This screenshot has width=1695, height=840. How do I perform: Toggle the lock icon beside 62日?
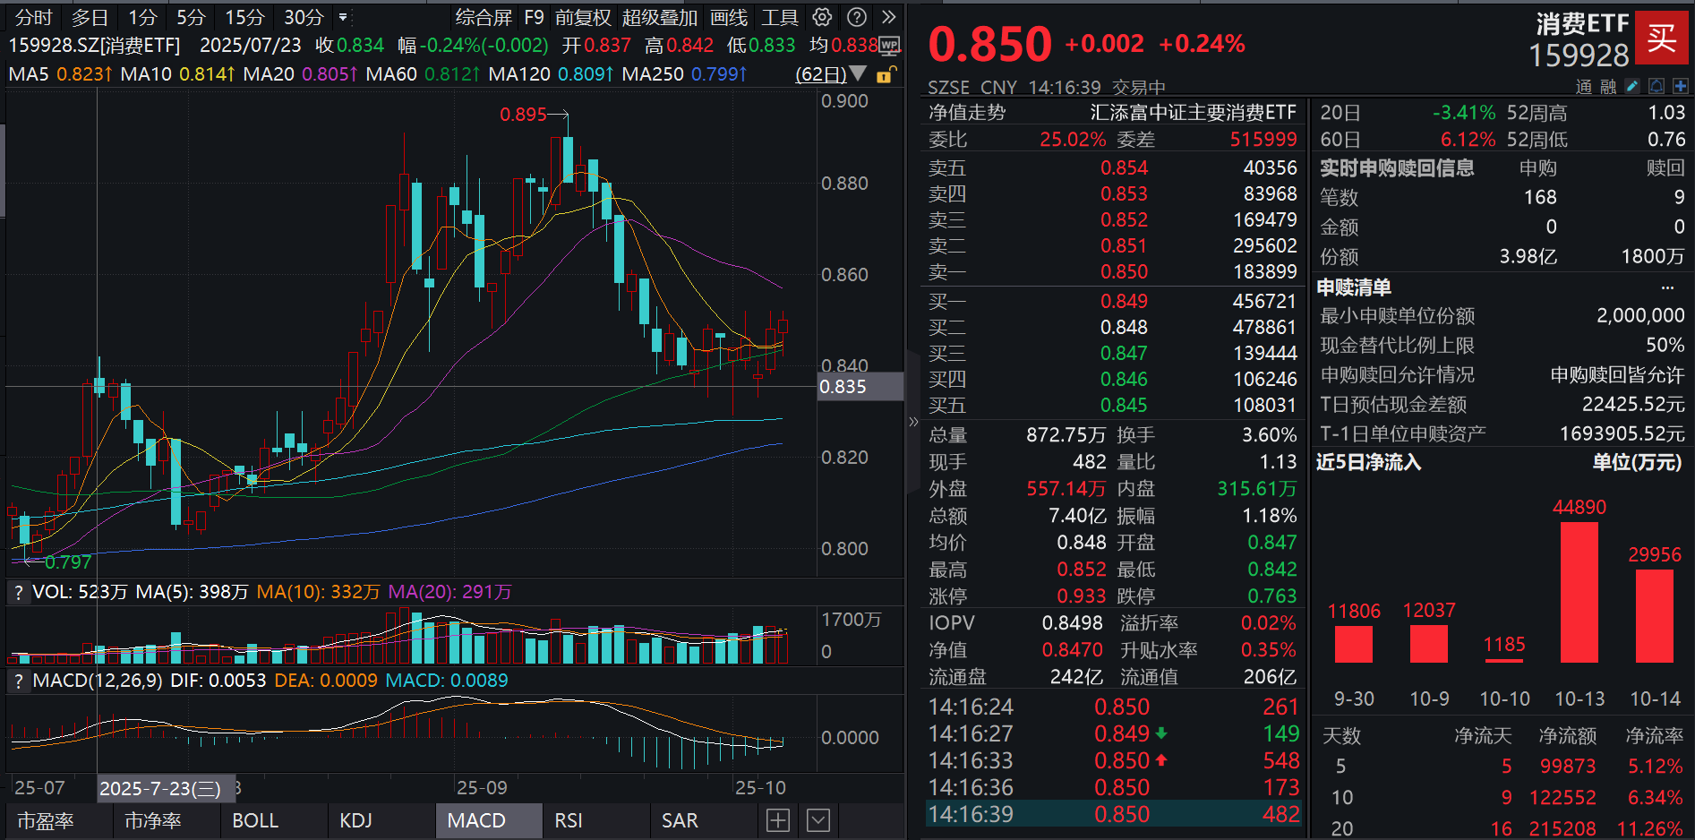(885, 75)
